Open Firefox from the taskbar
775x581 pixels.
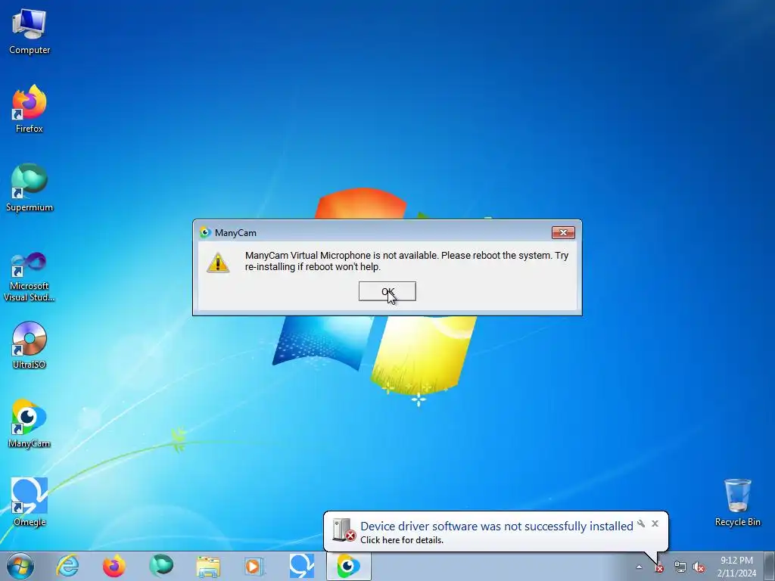pos(114,566)
